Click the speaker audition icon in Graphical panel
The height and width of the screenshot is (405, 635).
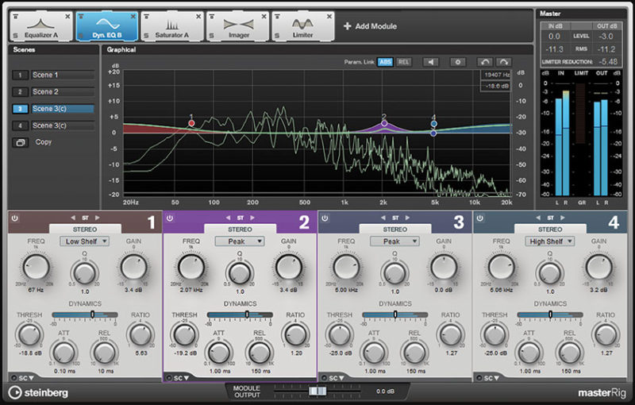(x=430, y=61)
